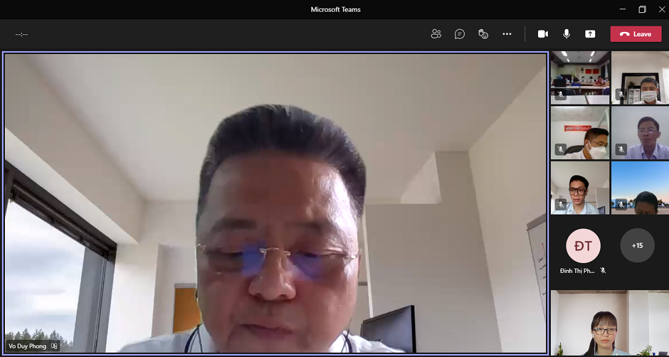Select the blue sky background video thumbnail

tap(639, 187)
